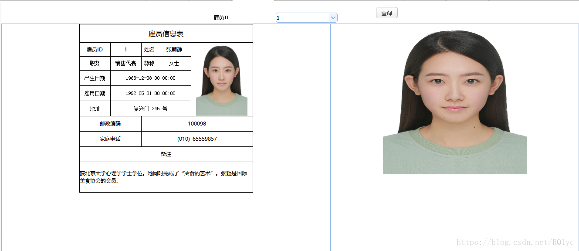Select hire date 1992-05-01 00:00:00

click(151, 94)
